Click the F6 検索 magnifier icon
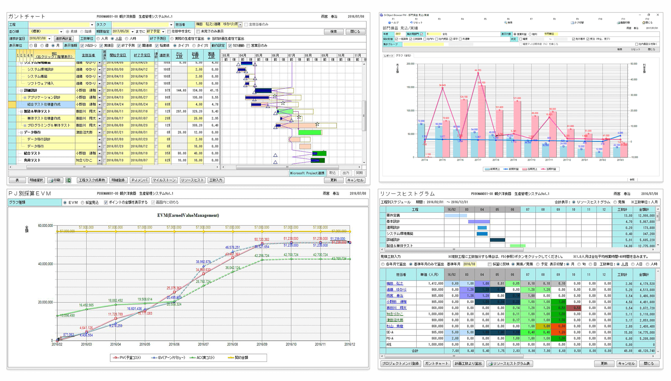Screen dimensions: 671x381 [506, 23]
